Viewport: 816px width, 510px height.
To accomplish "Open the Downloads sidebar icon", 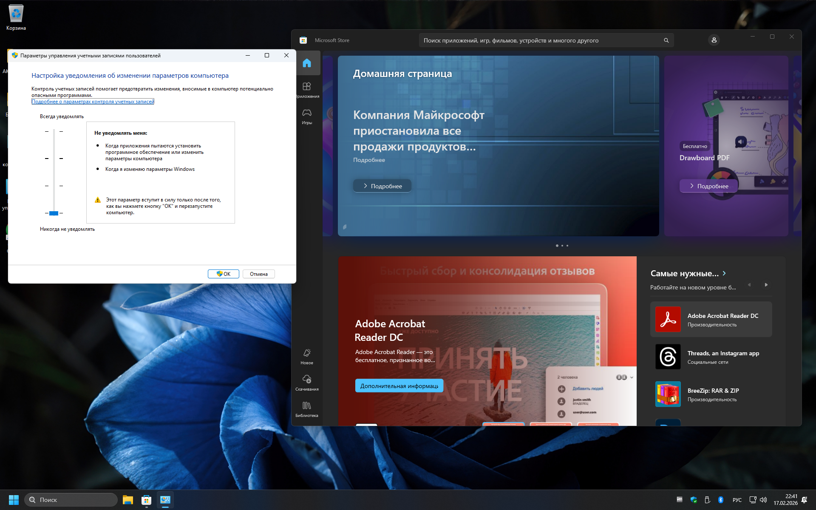I will tap(307, 382).
